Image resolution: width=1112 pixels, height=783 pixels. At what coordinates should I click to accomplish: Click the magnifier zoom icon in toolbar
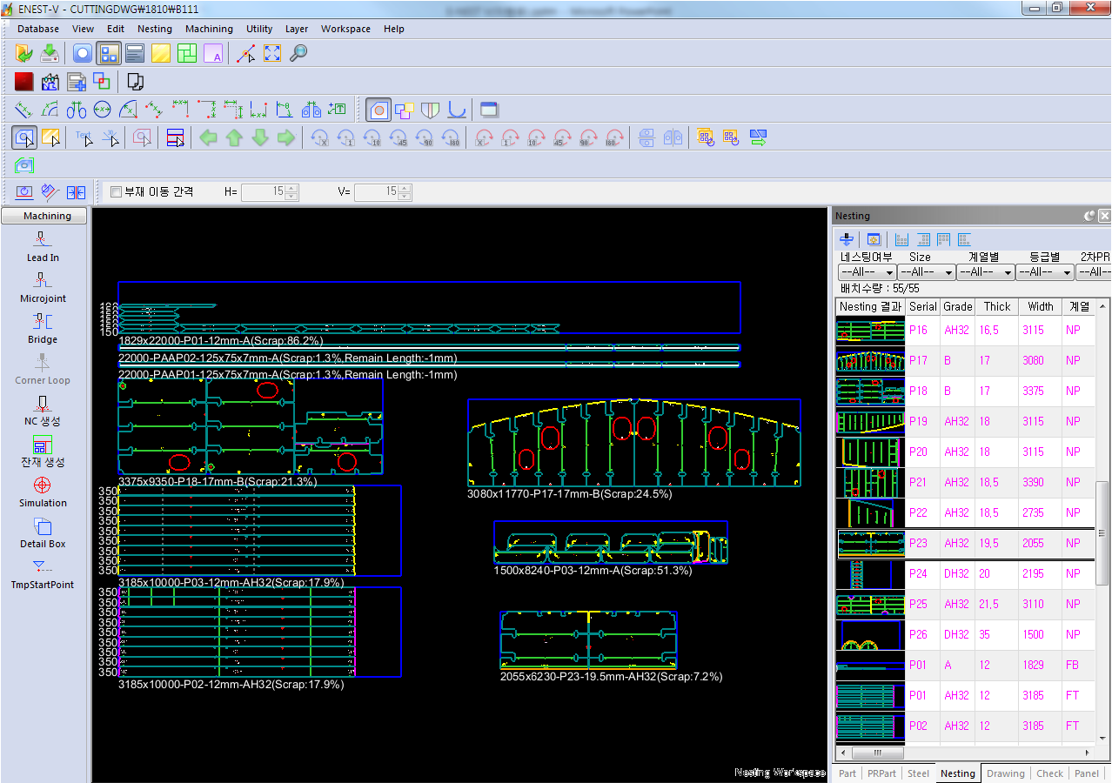pos(298,53)
